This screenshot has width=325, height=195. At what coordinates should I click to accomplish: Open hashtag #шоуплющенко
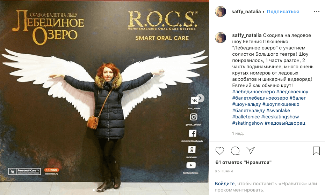pos(281,104)
